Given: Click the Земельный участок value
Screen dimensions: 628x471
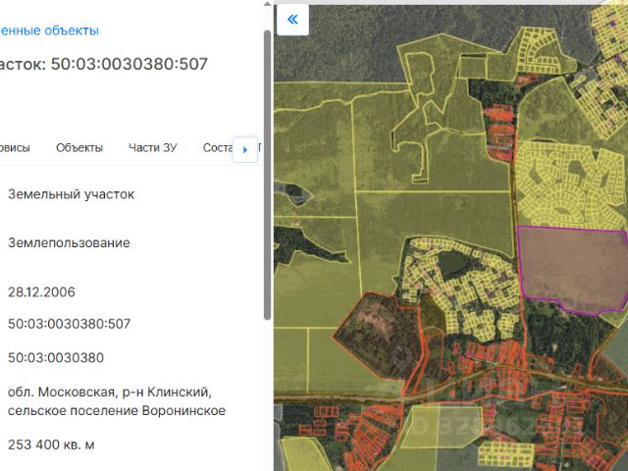Looking at the screenshot, I should tap(72, 194).
